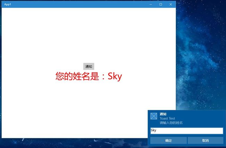Focus the name input field containing Sky
The height and width of the screenshot is (148, 226).
[187, 131]
